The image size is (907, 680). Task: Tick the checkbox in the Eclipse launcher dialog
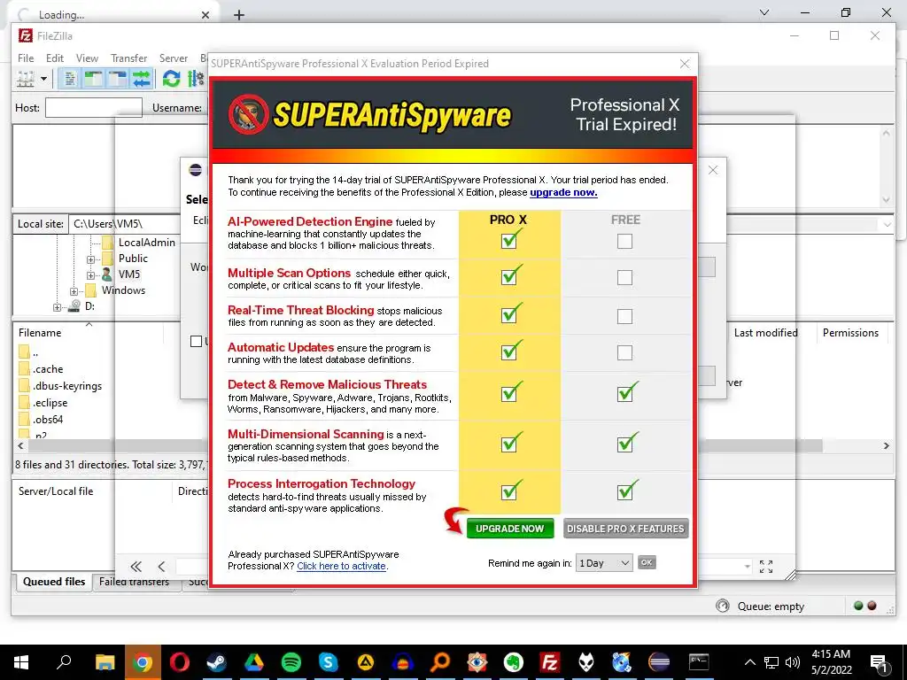point(196,341)
